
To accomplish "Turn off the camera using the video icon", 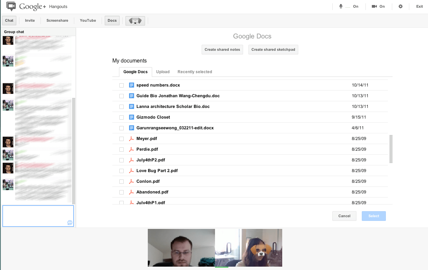I will (374, 6).
